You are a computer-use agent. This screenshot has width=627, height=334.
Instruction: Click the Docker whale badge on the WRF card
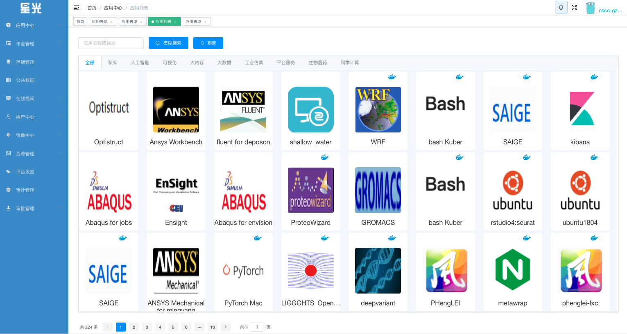coord(392,76)
